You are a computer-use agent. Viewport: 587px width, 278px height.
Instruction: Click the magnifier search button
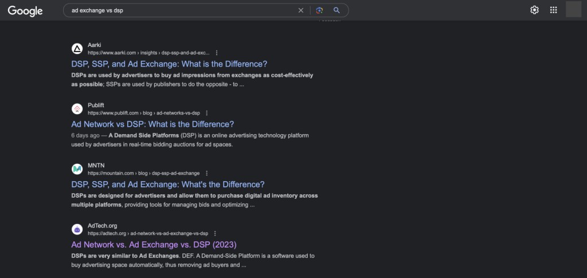coord(336,10)
